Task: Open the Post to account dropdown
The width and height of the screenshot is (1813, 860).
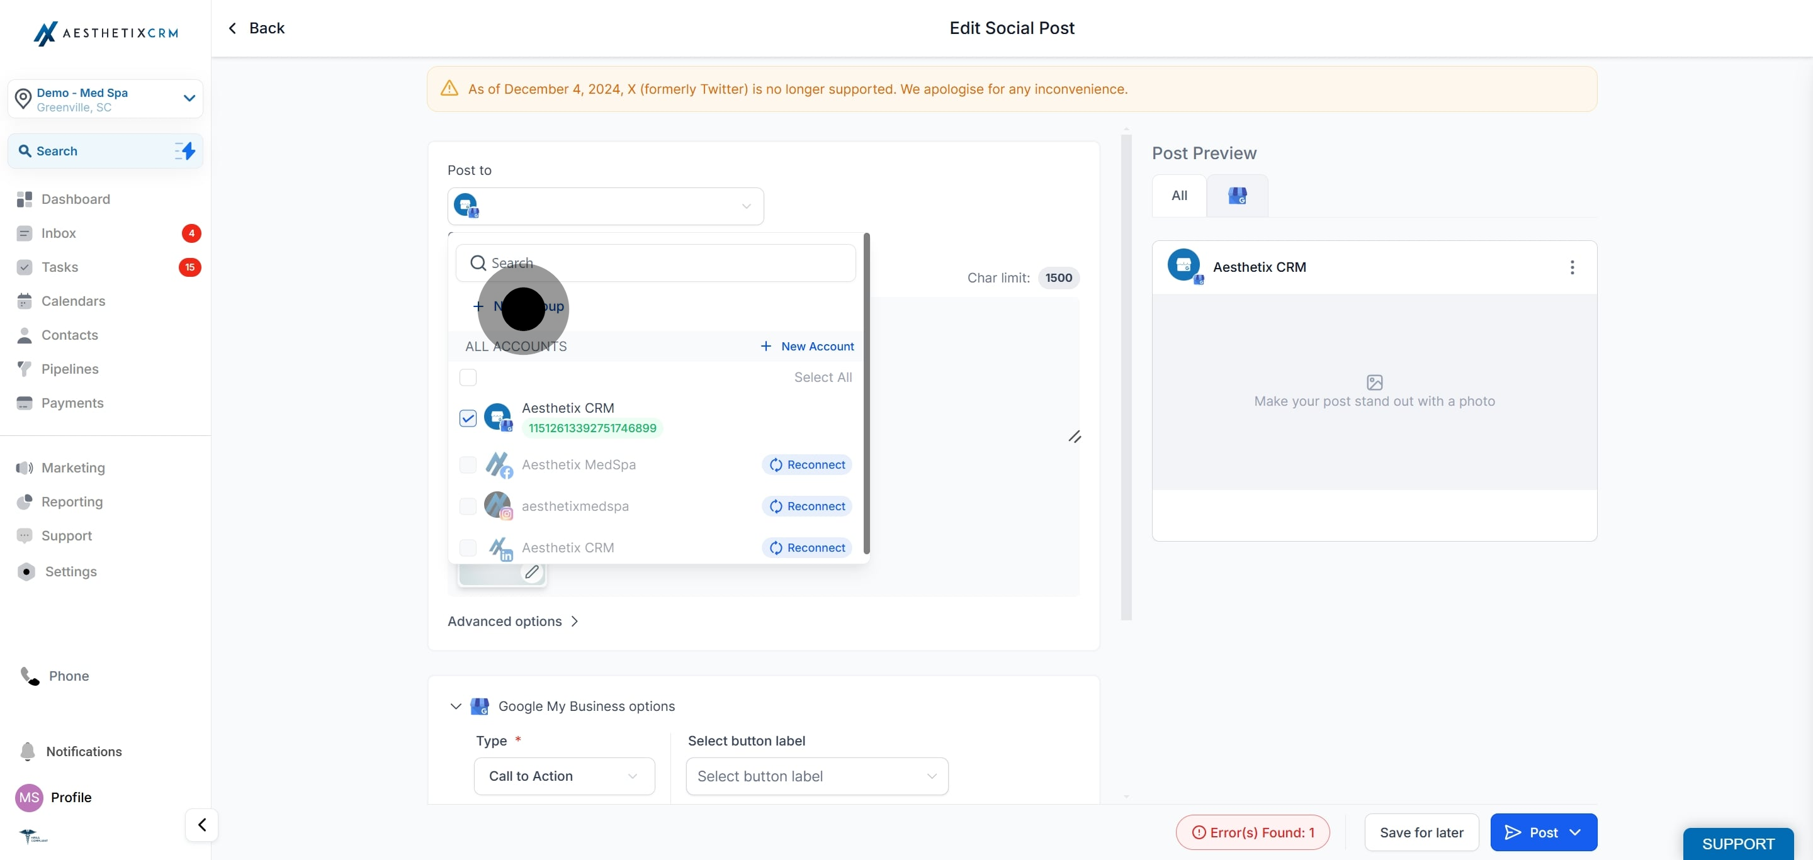Action: 605,206
